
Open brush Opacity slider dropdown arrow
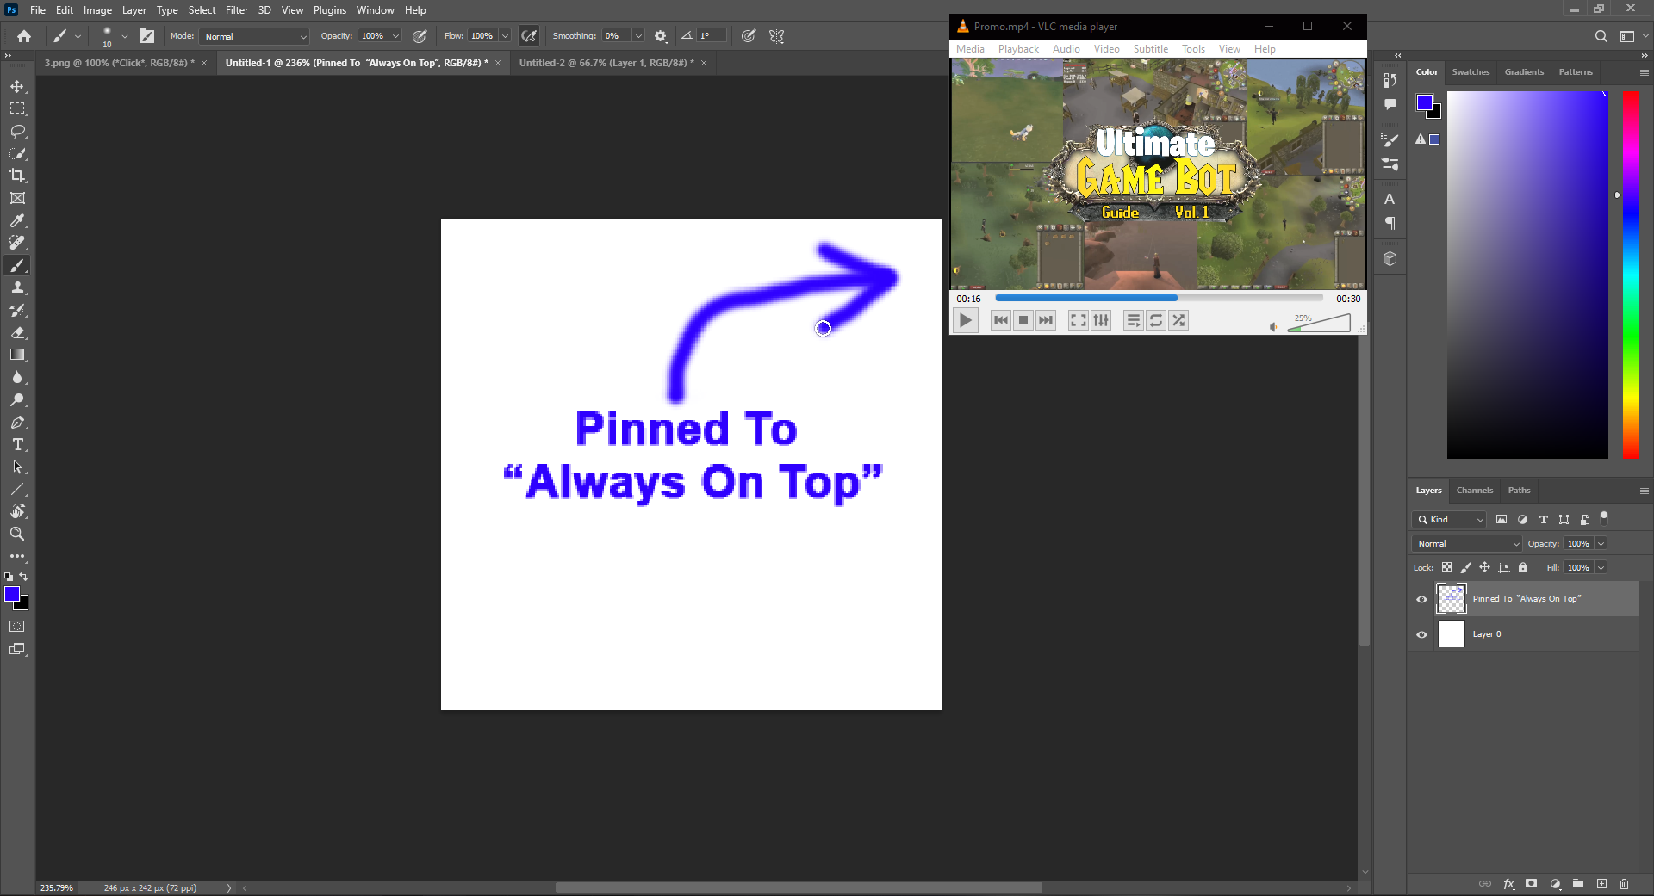(x=395, y=36)
